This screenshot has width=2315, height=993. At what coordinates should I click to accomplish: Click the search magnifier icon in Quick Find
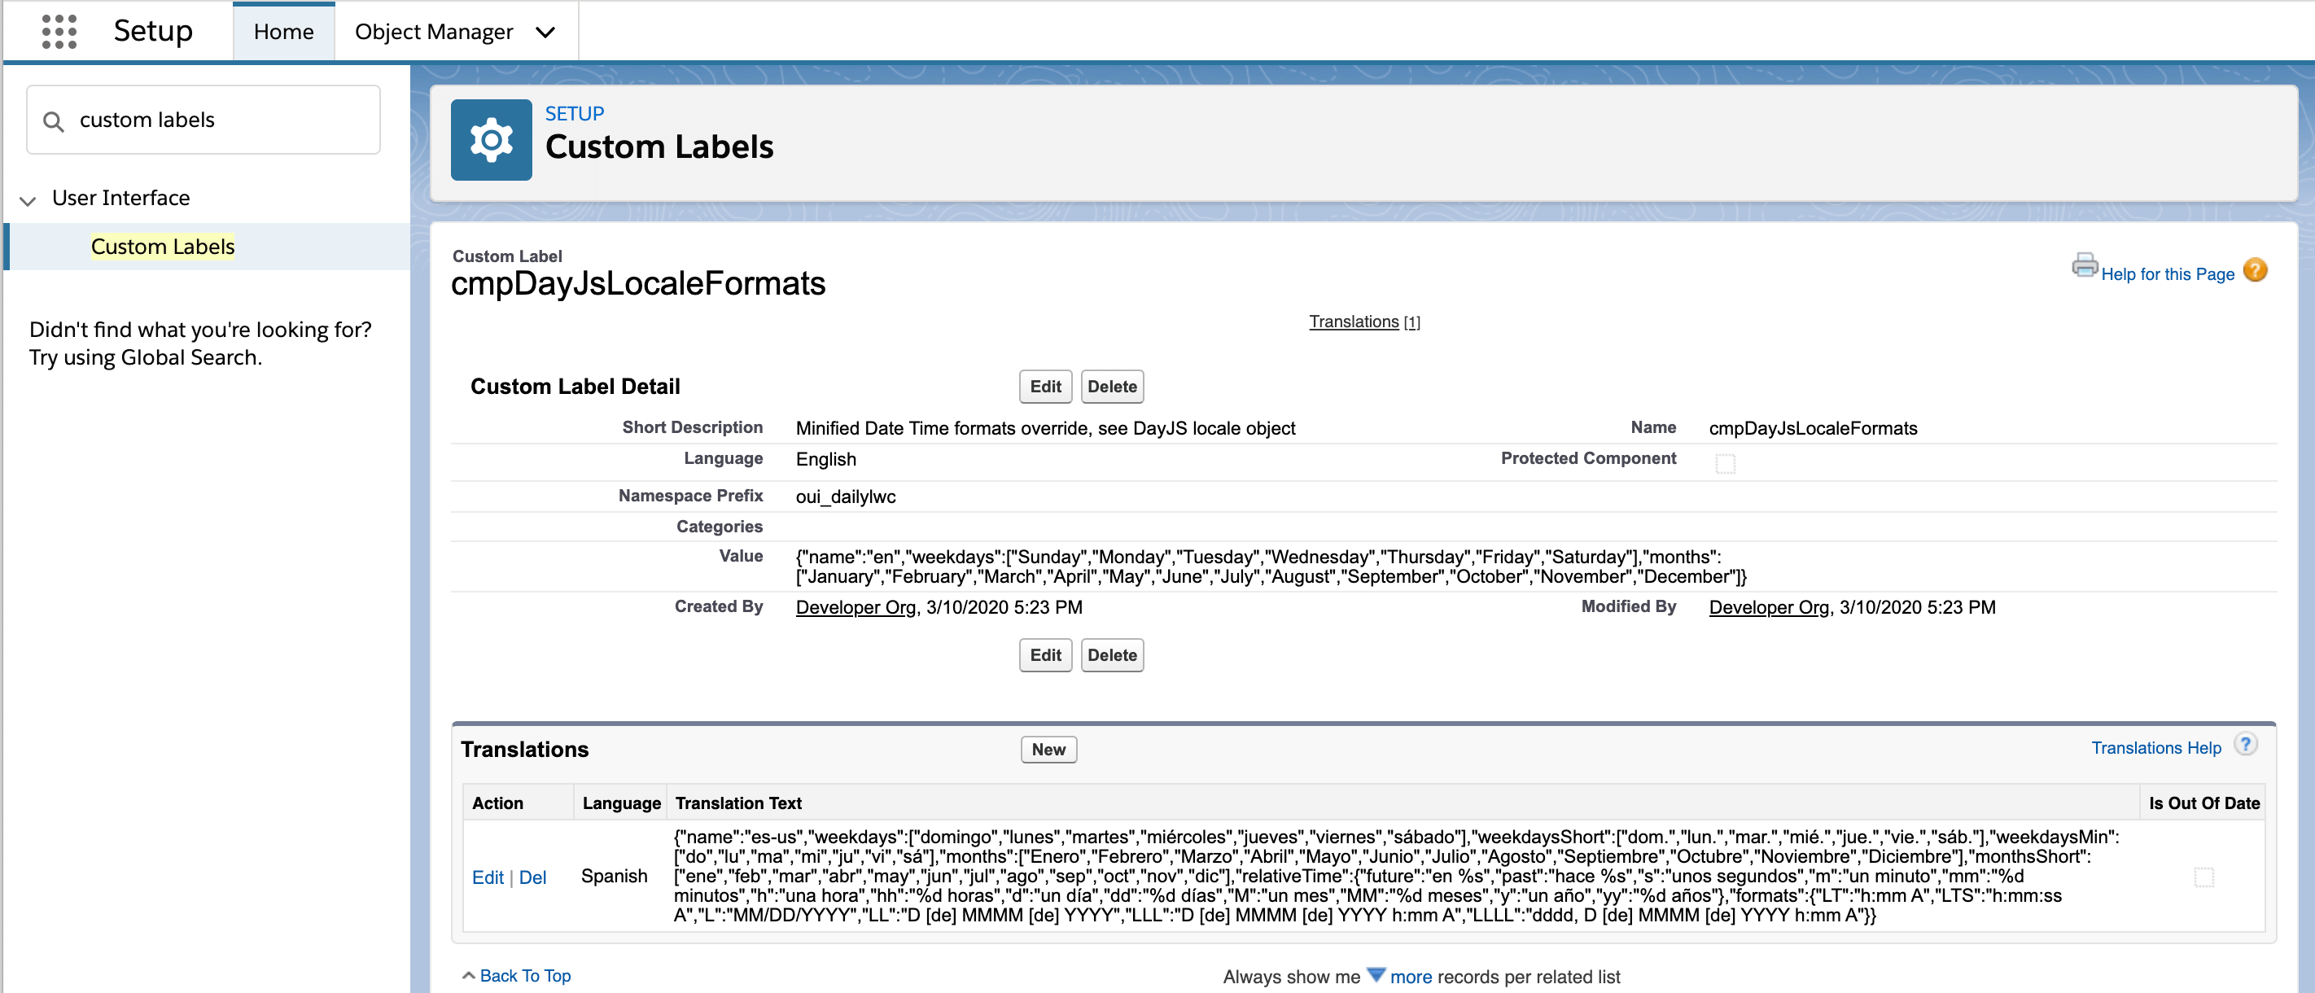tap(54, 121)
